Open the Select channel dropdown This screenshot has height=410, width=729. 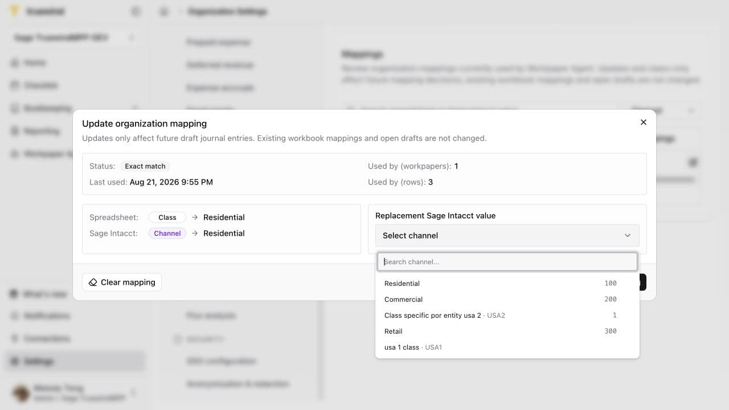[507, 235]
